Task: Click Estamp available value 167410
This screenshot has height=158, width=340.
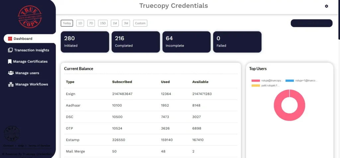Action: point(198,140)
